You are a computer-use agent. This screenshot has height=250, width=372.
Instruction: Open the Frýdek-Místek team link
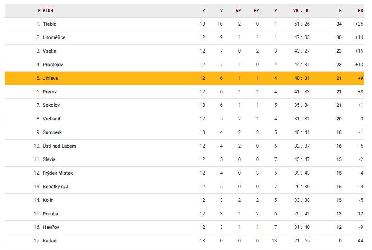(58, 173)
